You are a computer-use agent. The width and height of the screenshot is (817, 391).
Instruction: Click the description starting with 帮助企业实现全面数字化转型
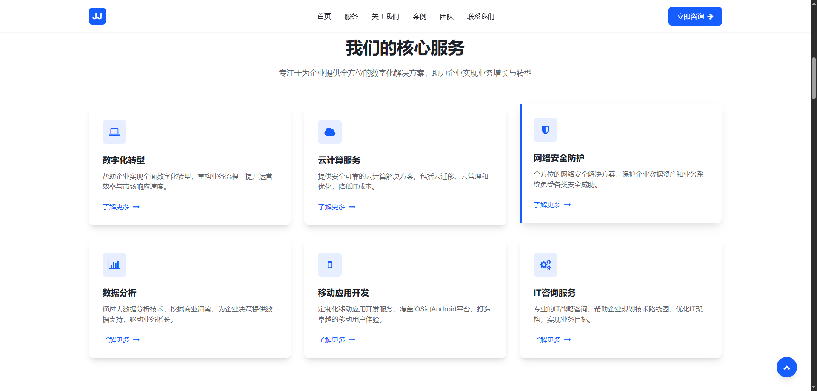point(188,181)
